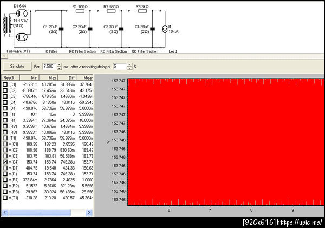Click results table left scroll arrow
Screen dimensions: 325x228
5,212
